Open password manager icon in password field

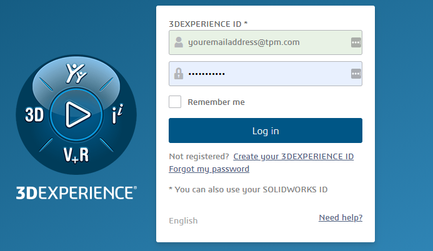(356, 74)
